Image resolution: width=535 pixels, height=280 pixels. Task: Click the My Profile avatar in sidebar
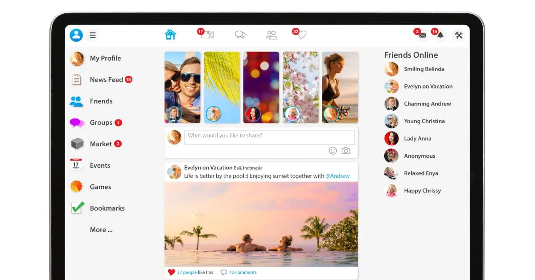pyautogui.click(x=77, y=58)
